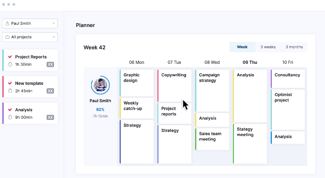Toggle the checkmark on the sidebar Analysis card
The height and width of the screenshot is (178, 325).
coord(10,110)
